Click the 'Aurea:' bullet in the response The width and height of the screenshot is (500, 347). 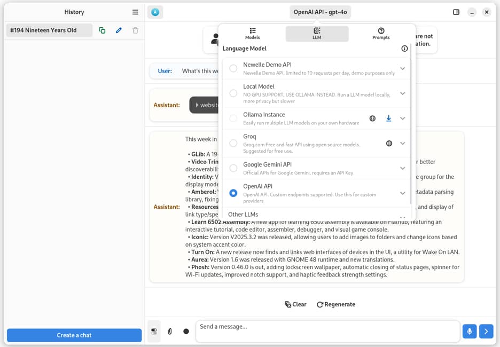click(200, 259)
